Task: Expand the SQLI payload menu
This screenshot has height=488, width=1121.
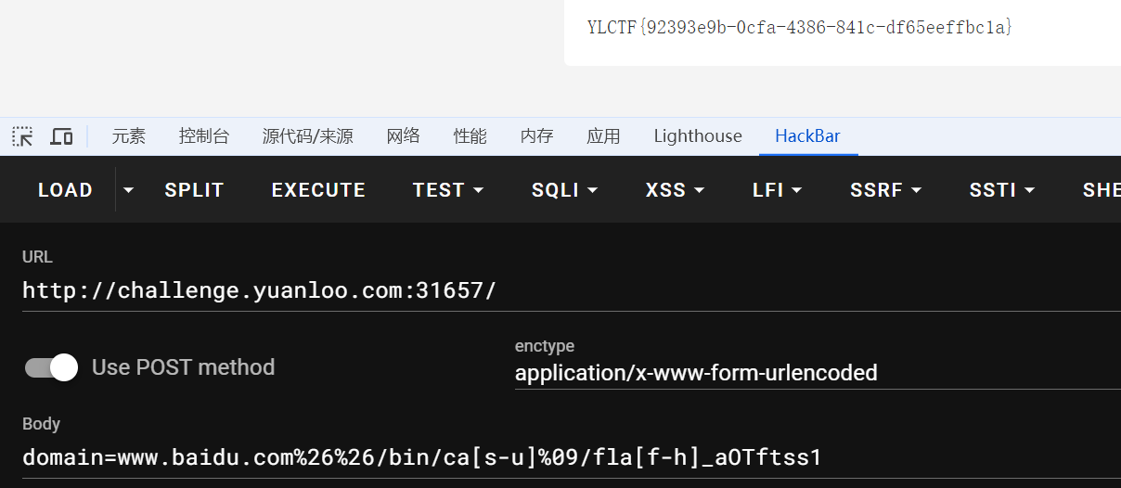Action: (x=564, y=190)
